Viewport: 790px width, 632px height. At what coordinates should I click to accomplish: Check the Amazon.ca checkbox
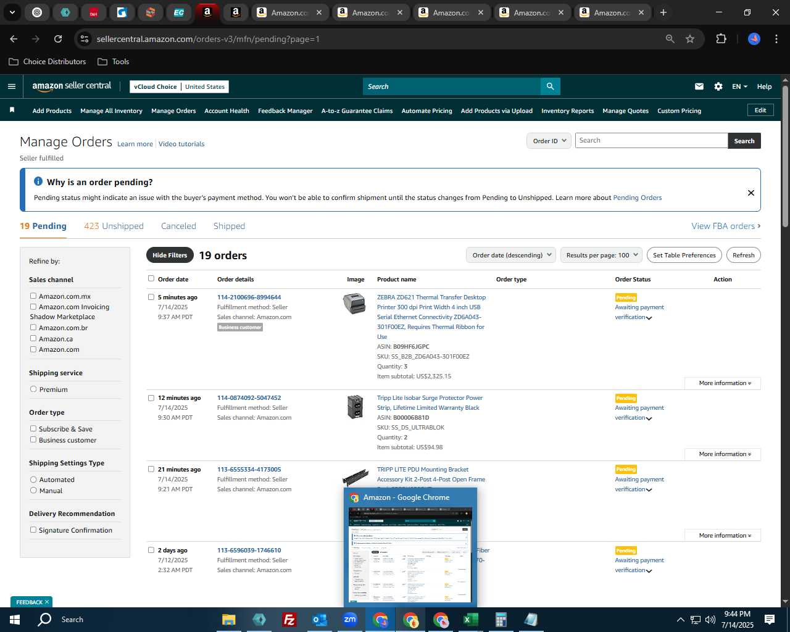coord(33,338)
